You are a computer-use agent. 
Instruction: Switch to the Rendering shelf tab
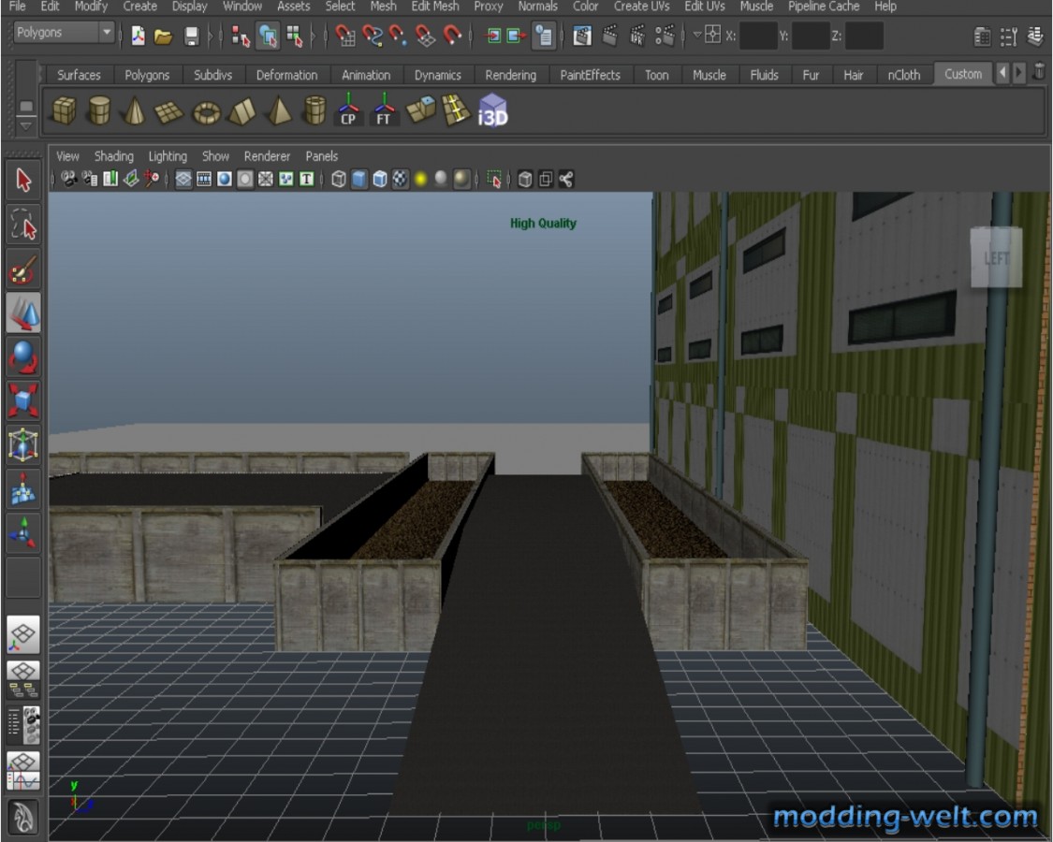[511, 75]
